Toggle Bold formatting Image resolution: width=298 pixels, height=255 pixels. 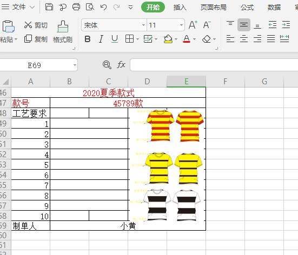(88, 39)
